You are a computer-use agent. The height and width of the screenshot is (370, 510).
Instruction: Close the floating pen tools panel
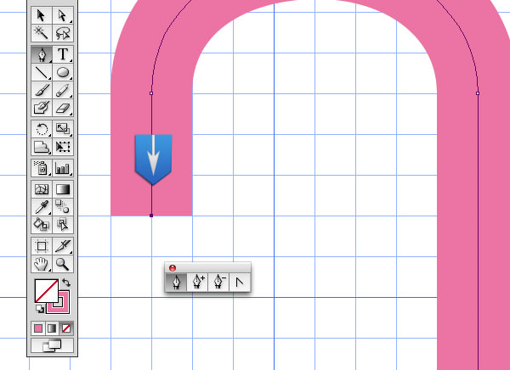pyautogui.click(x=173, y=268)
